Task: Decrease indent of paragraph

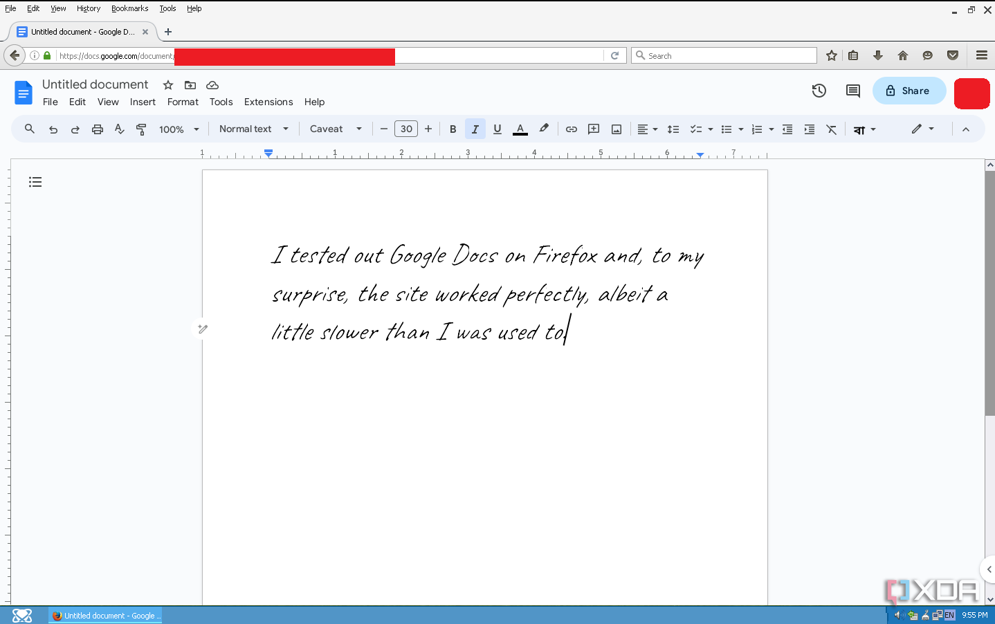Action: (x=787, y=129)
